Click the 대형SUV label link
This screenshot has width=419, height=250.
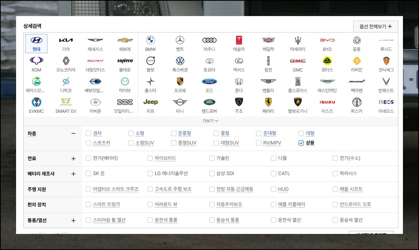point(230,143)
